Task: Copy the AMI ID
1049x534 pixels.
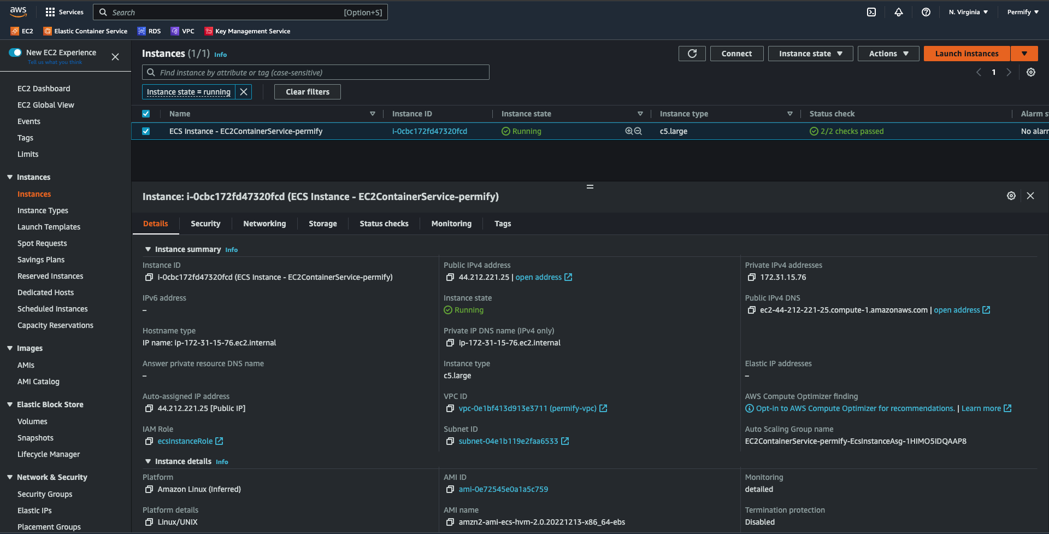Action: 450,489
